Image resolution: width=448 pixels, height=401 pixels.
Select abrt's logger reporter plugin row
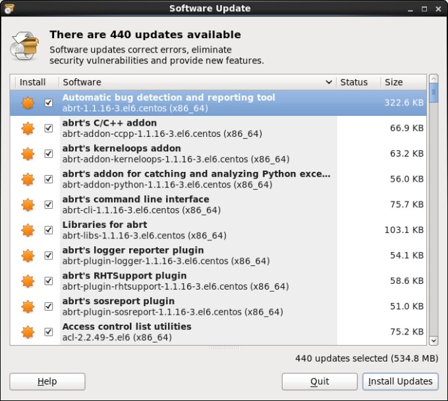pos(218,255)
